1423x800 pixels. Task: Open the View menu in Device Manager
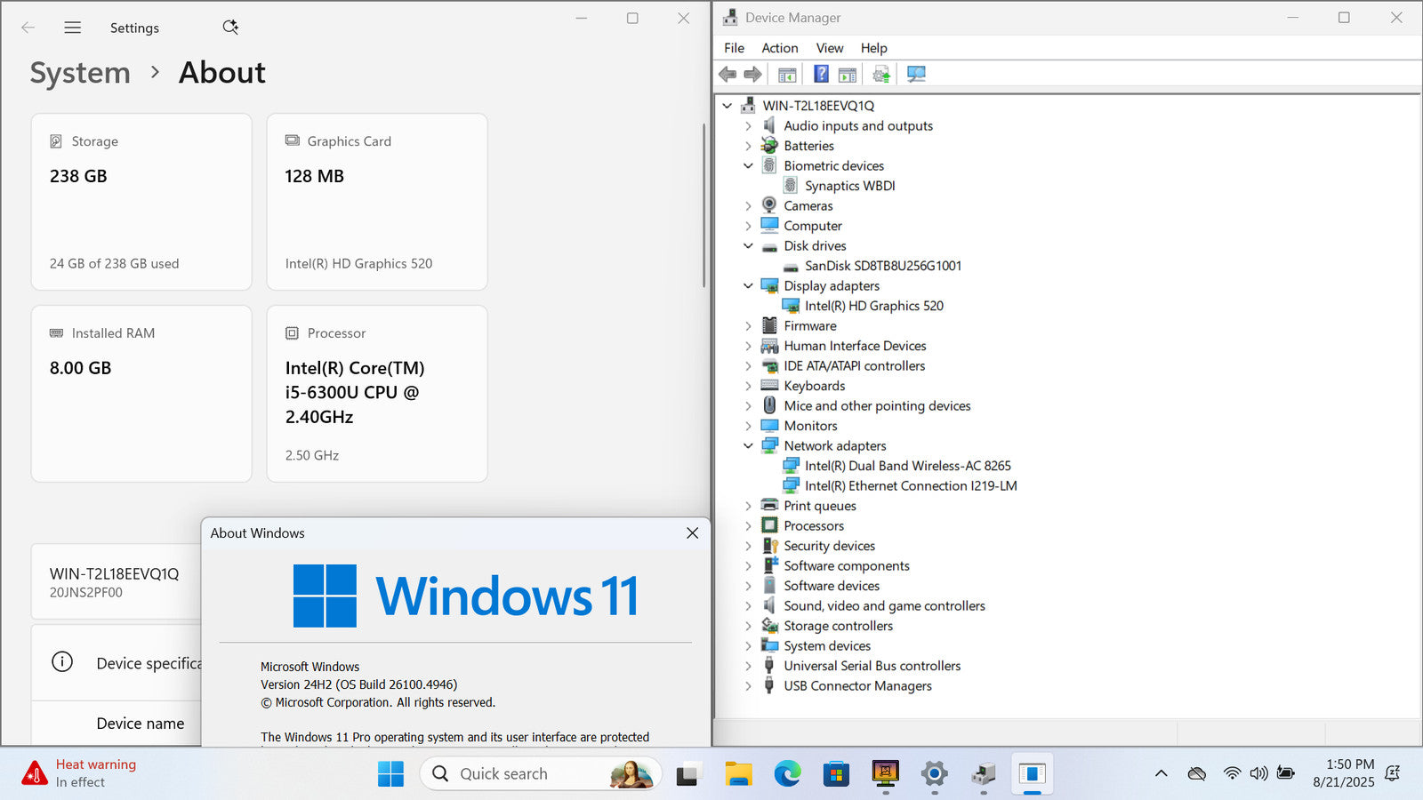(829, 48)
